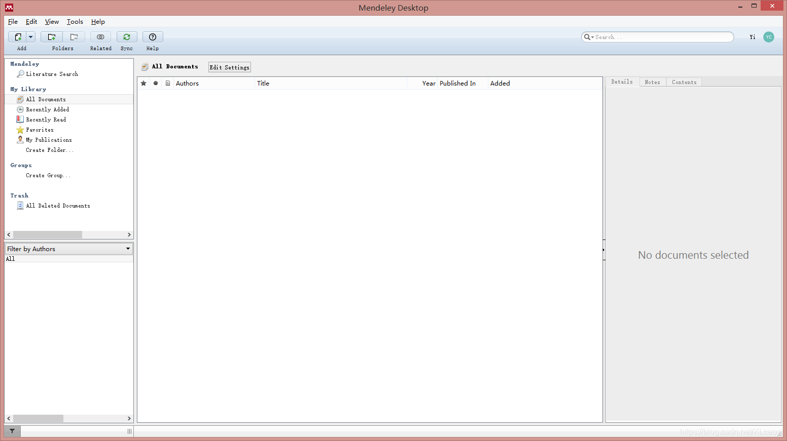Click the Add documents toolbar icon
Viewport: 787px width, 441px height.
coord(18,37)
